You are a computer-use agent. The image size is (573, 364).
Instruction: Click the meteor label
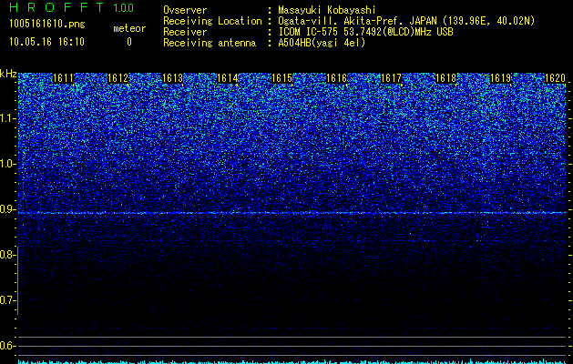tap(129, 28)
